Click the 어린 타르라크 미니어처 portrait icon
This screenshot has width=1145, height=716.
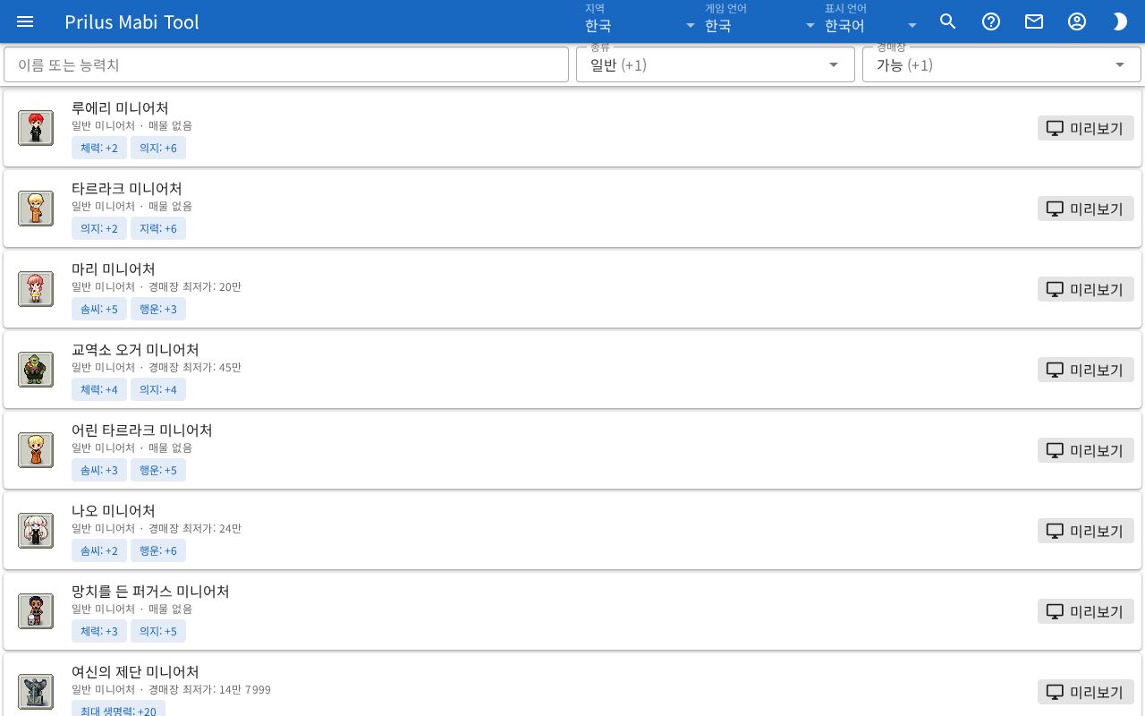click(36, 450)
